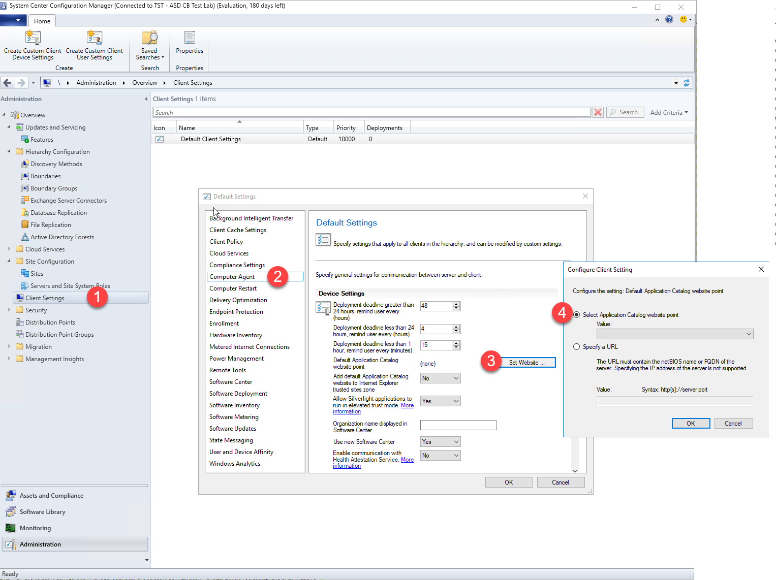Expand Cloud Services node

(x=9, y=249)
